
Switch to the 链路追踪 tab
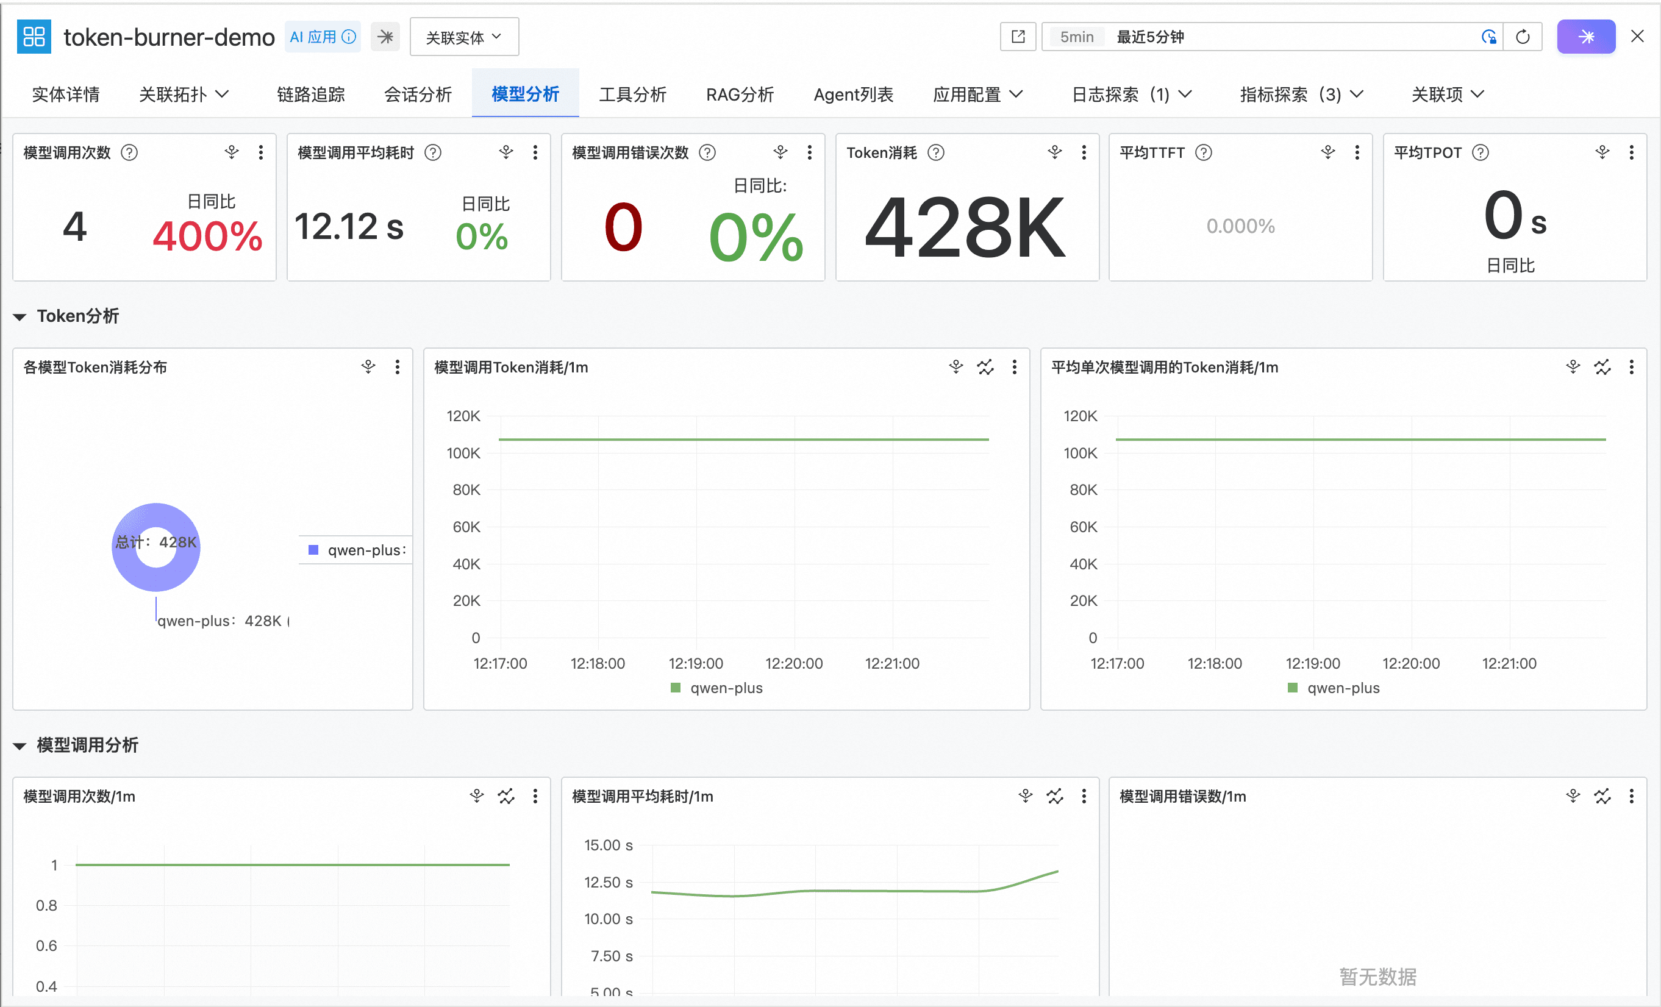pos(311,94)
